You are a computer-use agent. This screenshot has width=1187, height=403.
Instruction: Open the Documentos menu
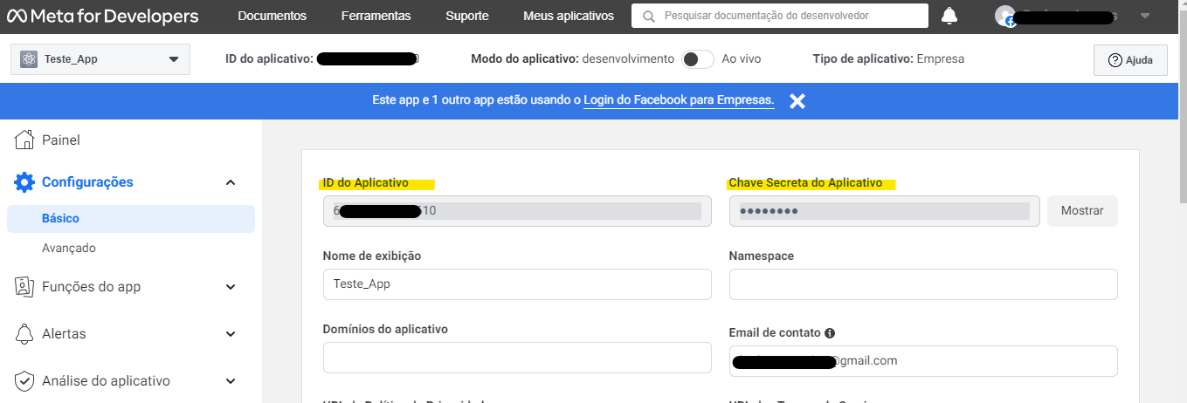272,16
